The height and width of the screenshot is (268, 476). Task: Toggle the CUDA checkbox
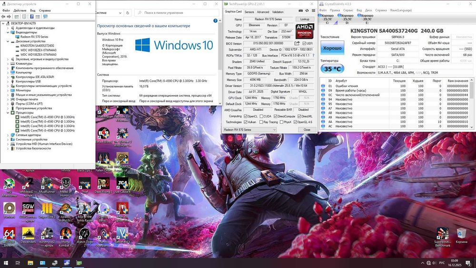coord(261,116)
